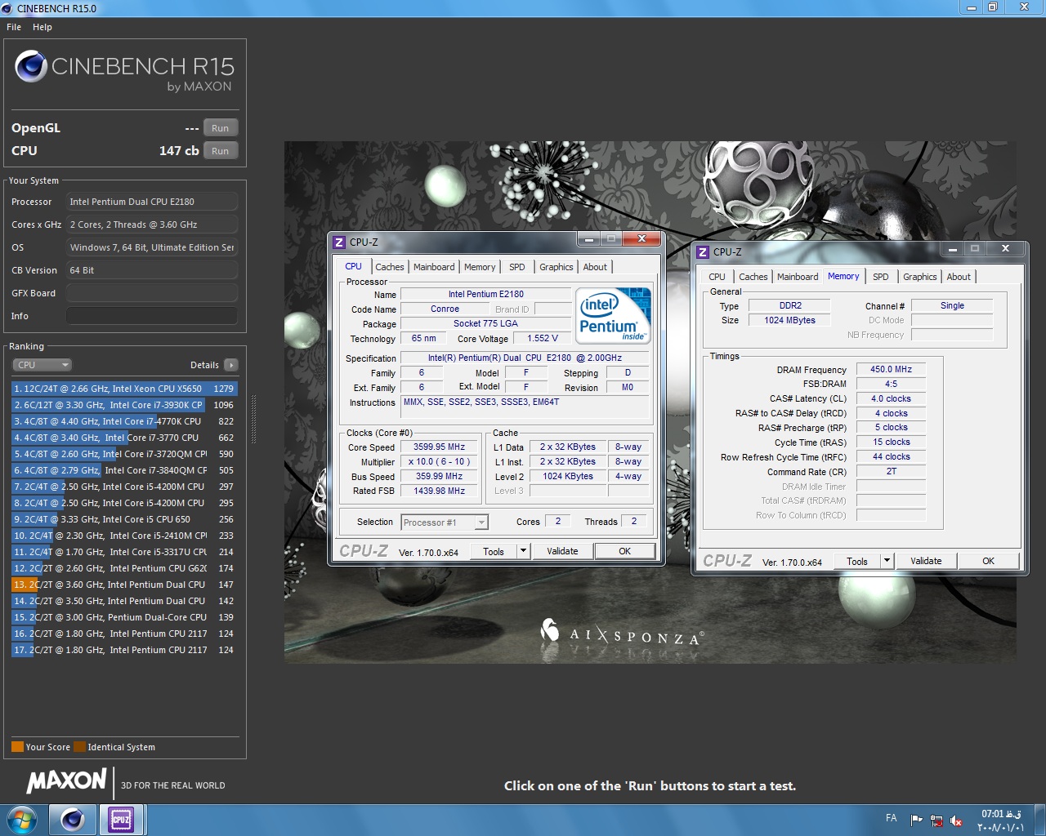This screenshot has width=1046, height=836.
Task: Click the Intel Pentium logo in CPU-Z
Action: coord(613,314)
